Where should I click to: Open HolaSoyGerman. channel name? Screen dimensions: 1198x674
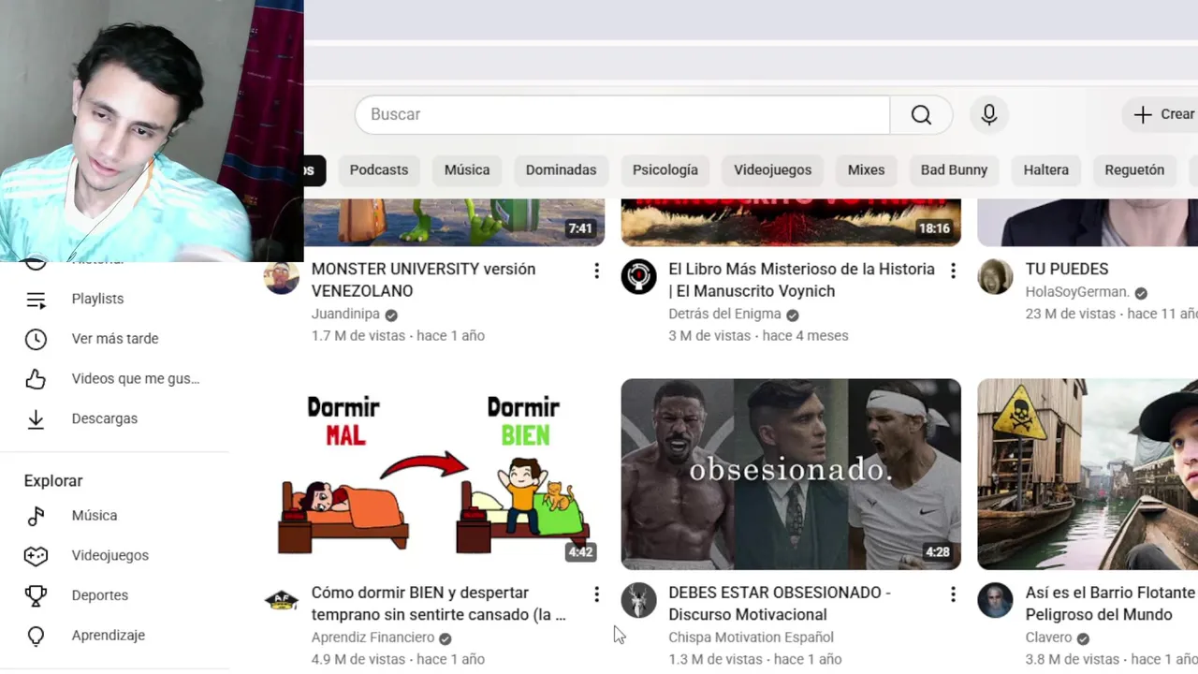(x=1077, y=292)
